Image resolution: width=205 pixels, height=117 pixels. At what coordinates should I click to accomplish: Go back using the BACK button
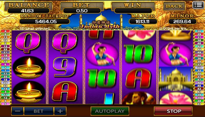(x=174, y=6)
